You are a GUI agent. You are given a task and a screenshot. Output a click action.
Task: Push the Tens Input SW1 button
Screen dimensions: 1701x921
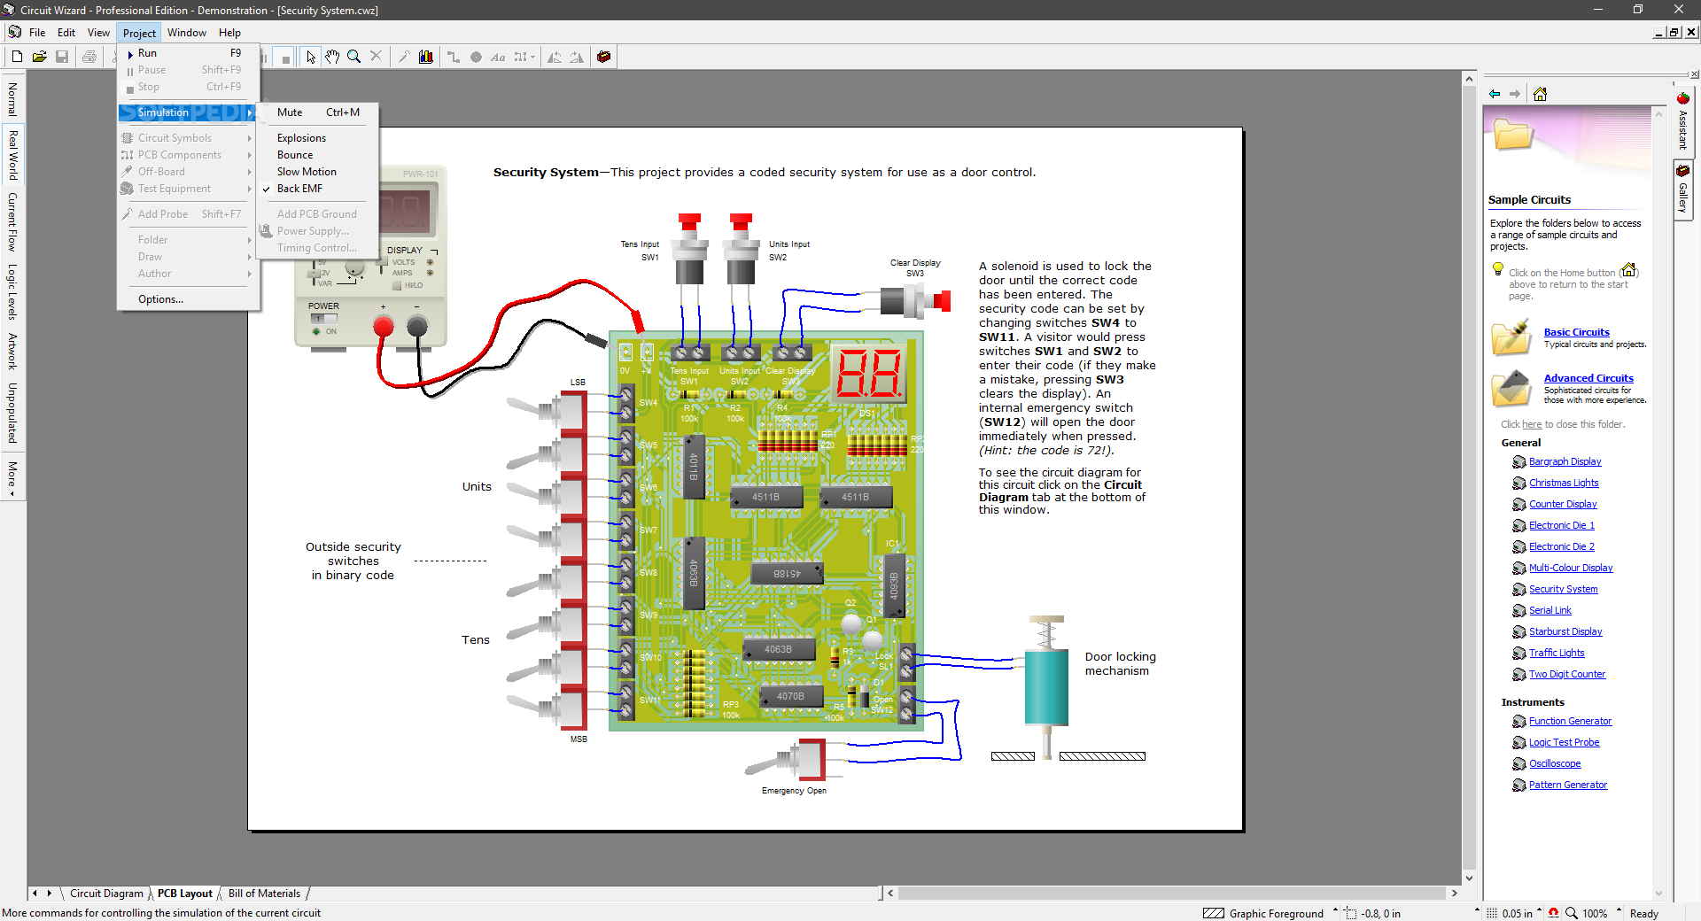tap(690, 248)
